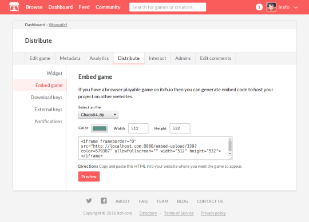The width and height of the screenshot is (309, 222).
Task: Open Widget in the sidebar
Action: pyautogui.click(x=54, y=73)
